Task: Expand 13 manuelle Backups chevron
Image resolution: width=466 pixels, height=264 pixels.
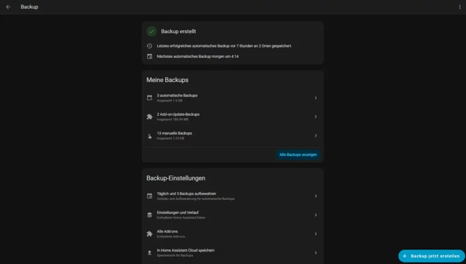Action: click(x=316, y=136)
